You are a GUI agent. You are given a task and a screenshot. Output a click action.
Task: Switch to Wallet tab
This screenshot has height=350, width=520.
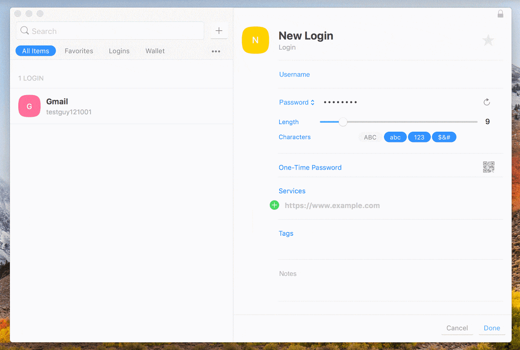155,51
